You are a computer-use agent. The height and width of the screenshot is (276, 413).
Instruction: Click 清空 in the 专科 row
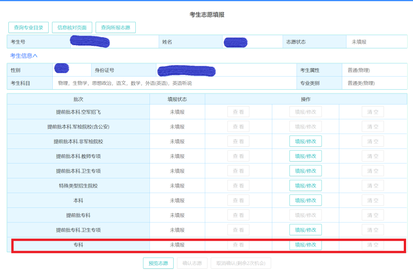click(x=373, y=245)
